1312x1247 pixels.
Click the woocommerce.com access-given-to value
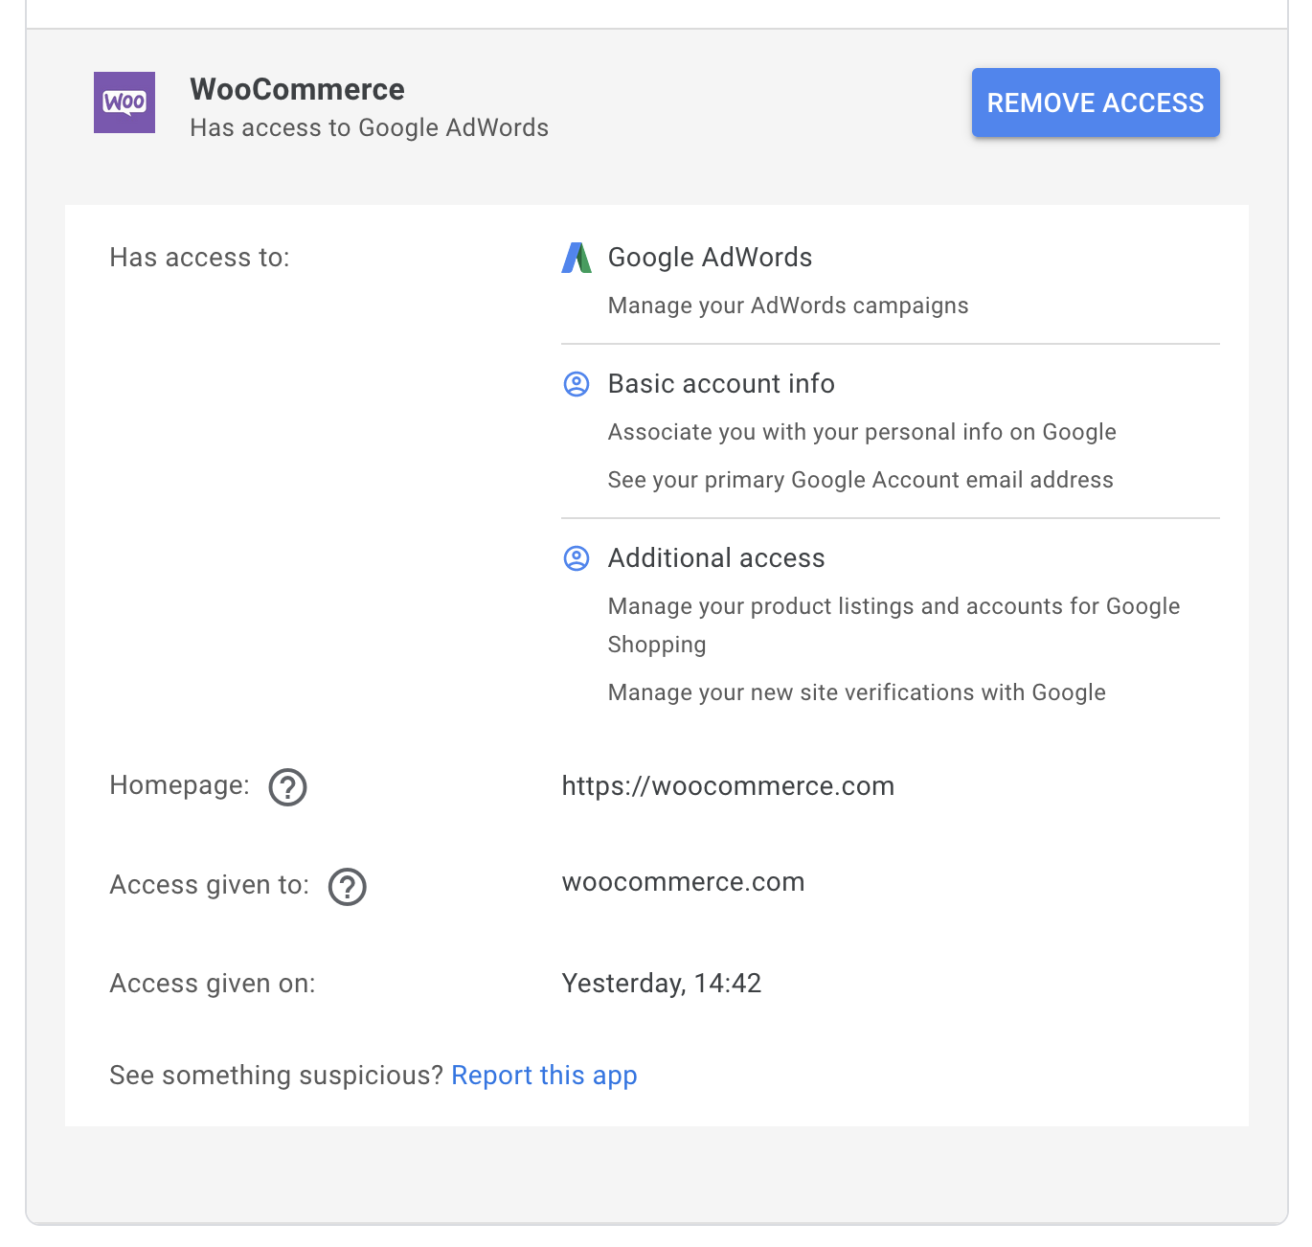[x=683, y=882]
